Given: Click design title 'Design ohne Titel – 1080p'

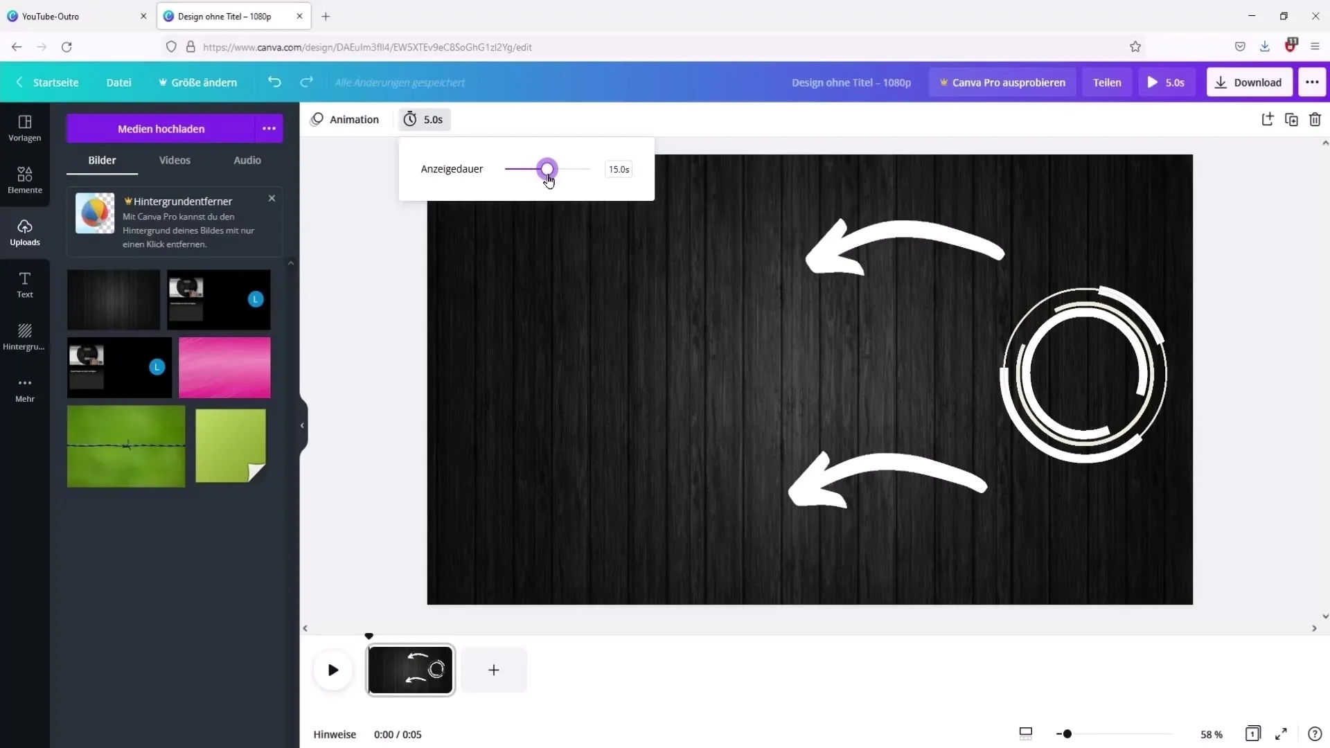Looking at the screenshot, I should click(851, 82).
